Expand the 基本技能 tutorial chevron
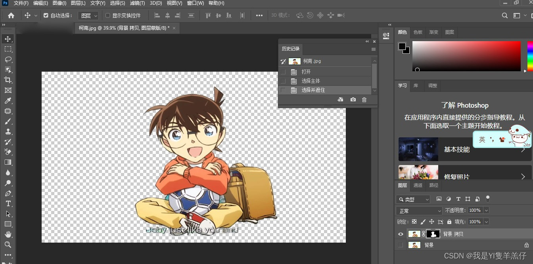Screen dimensions: 533x264 coord(523,150)
